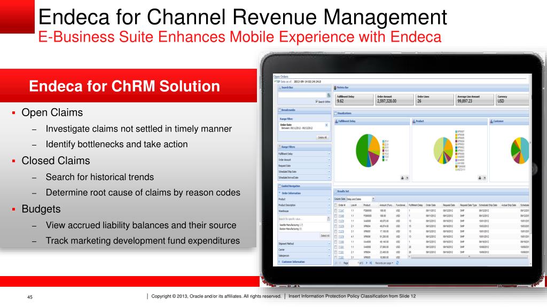The width and height of the screenshot is (547, 307).
Task: Collapse the Visualizations panel header
Action: (x=431, y=113)
